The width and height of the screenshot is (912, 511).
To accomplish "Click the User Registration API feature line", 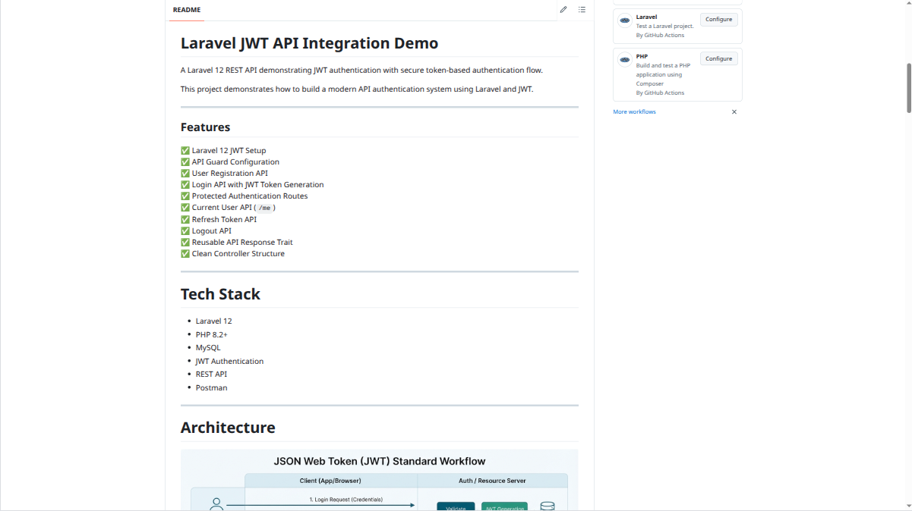I will coord(224,173).
